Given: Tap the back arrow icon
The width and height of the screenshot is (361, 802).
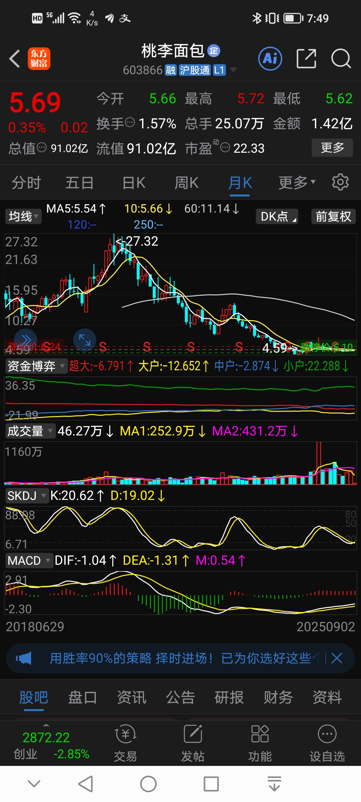Looking at the screenshot, I should pos(15,59).
